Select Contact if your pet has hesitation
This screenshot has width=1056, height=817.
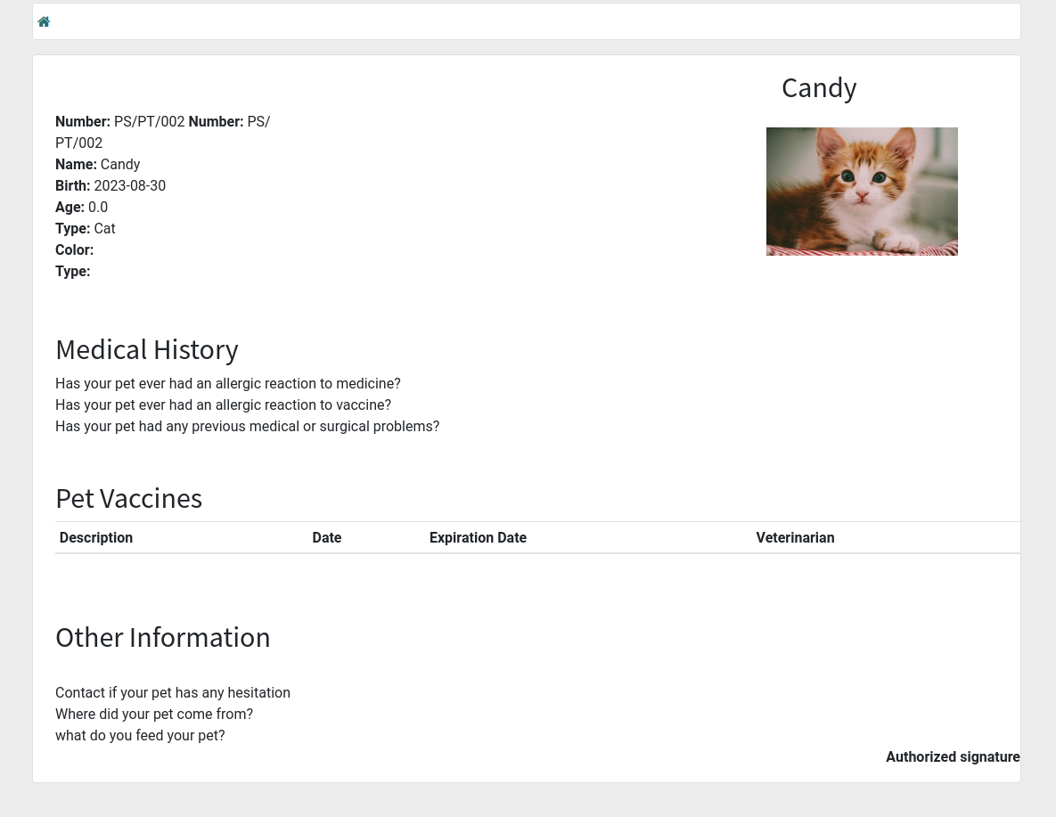[x=172, y=692]
